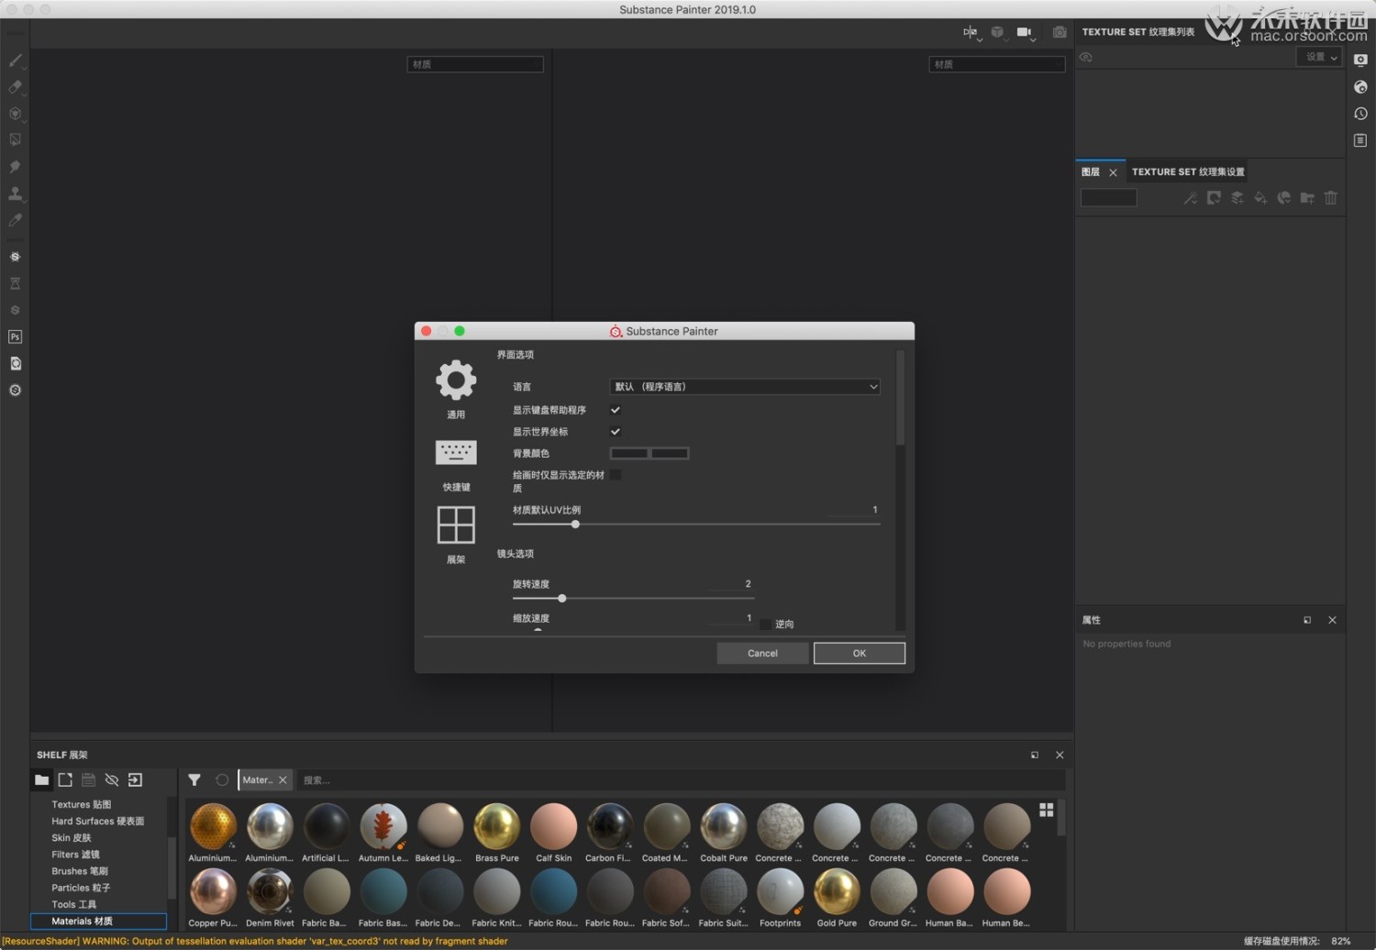
Task: Click the resource updater document icon
Action: (15, 363)
